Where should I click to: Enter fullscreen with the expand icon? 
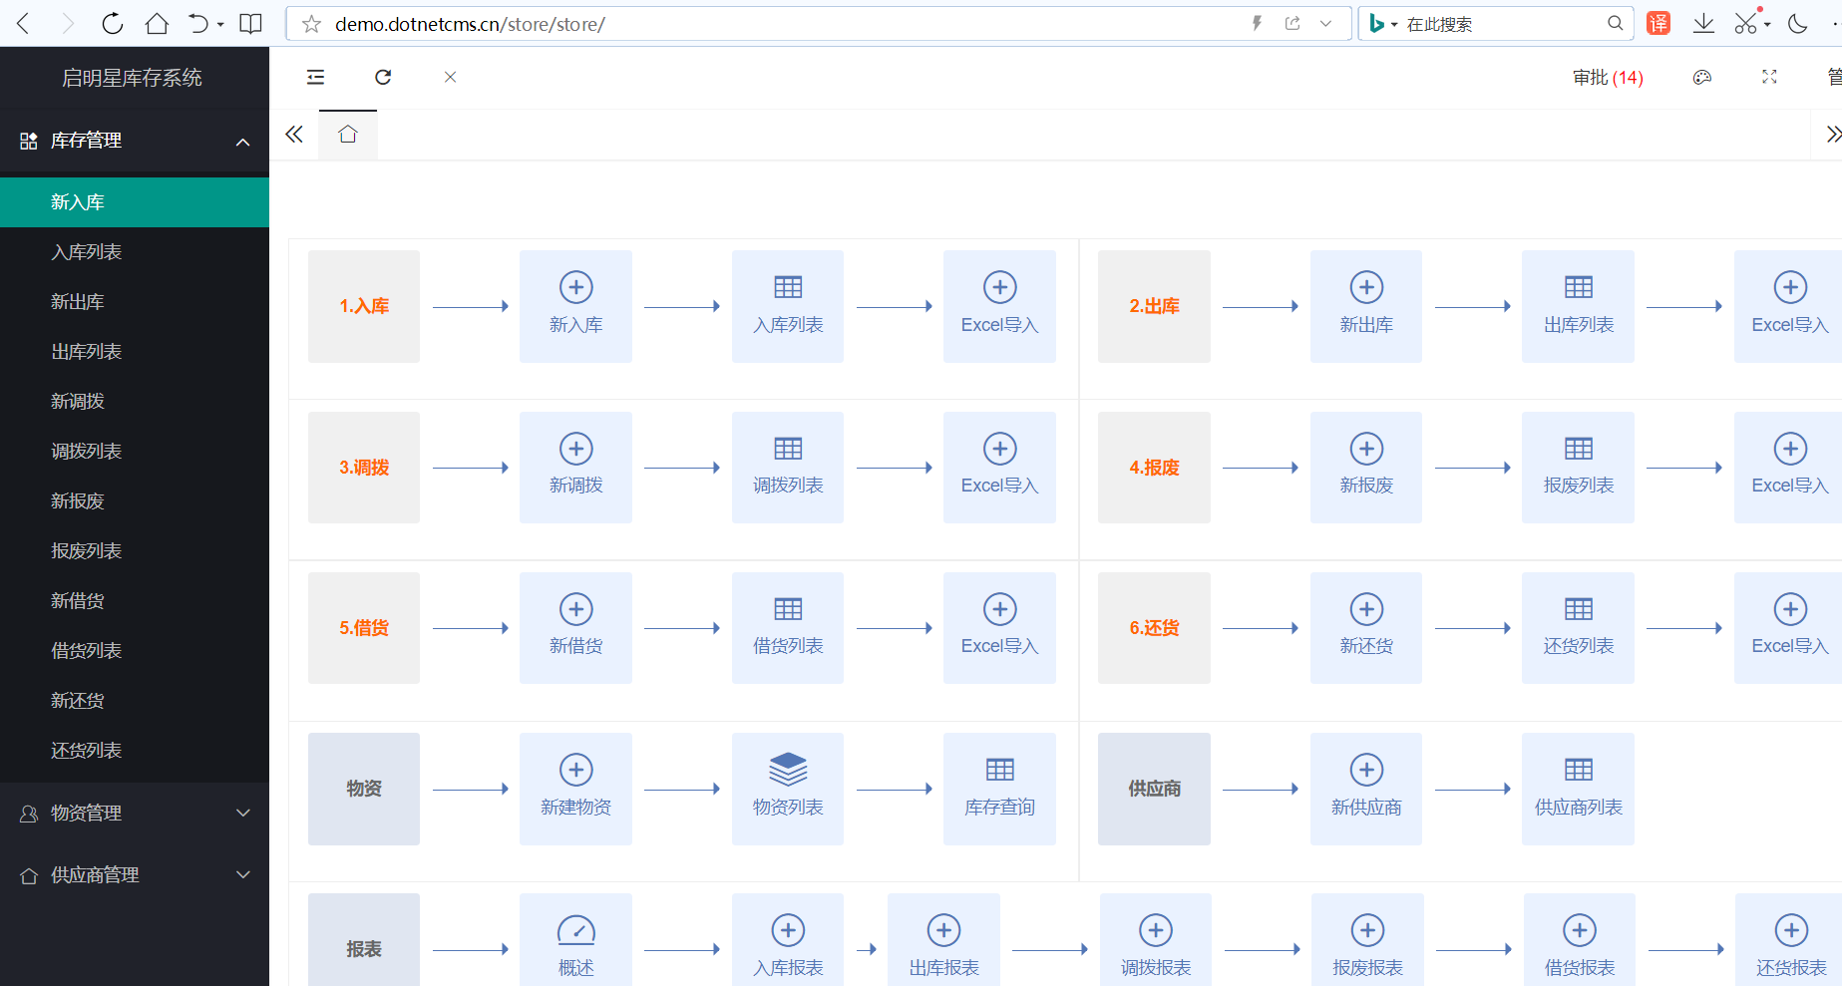pyautogui.click(x=1769, y=77)
